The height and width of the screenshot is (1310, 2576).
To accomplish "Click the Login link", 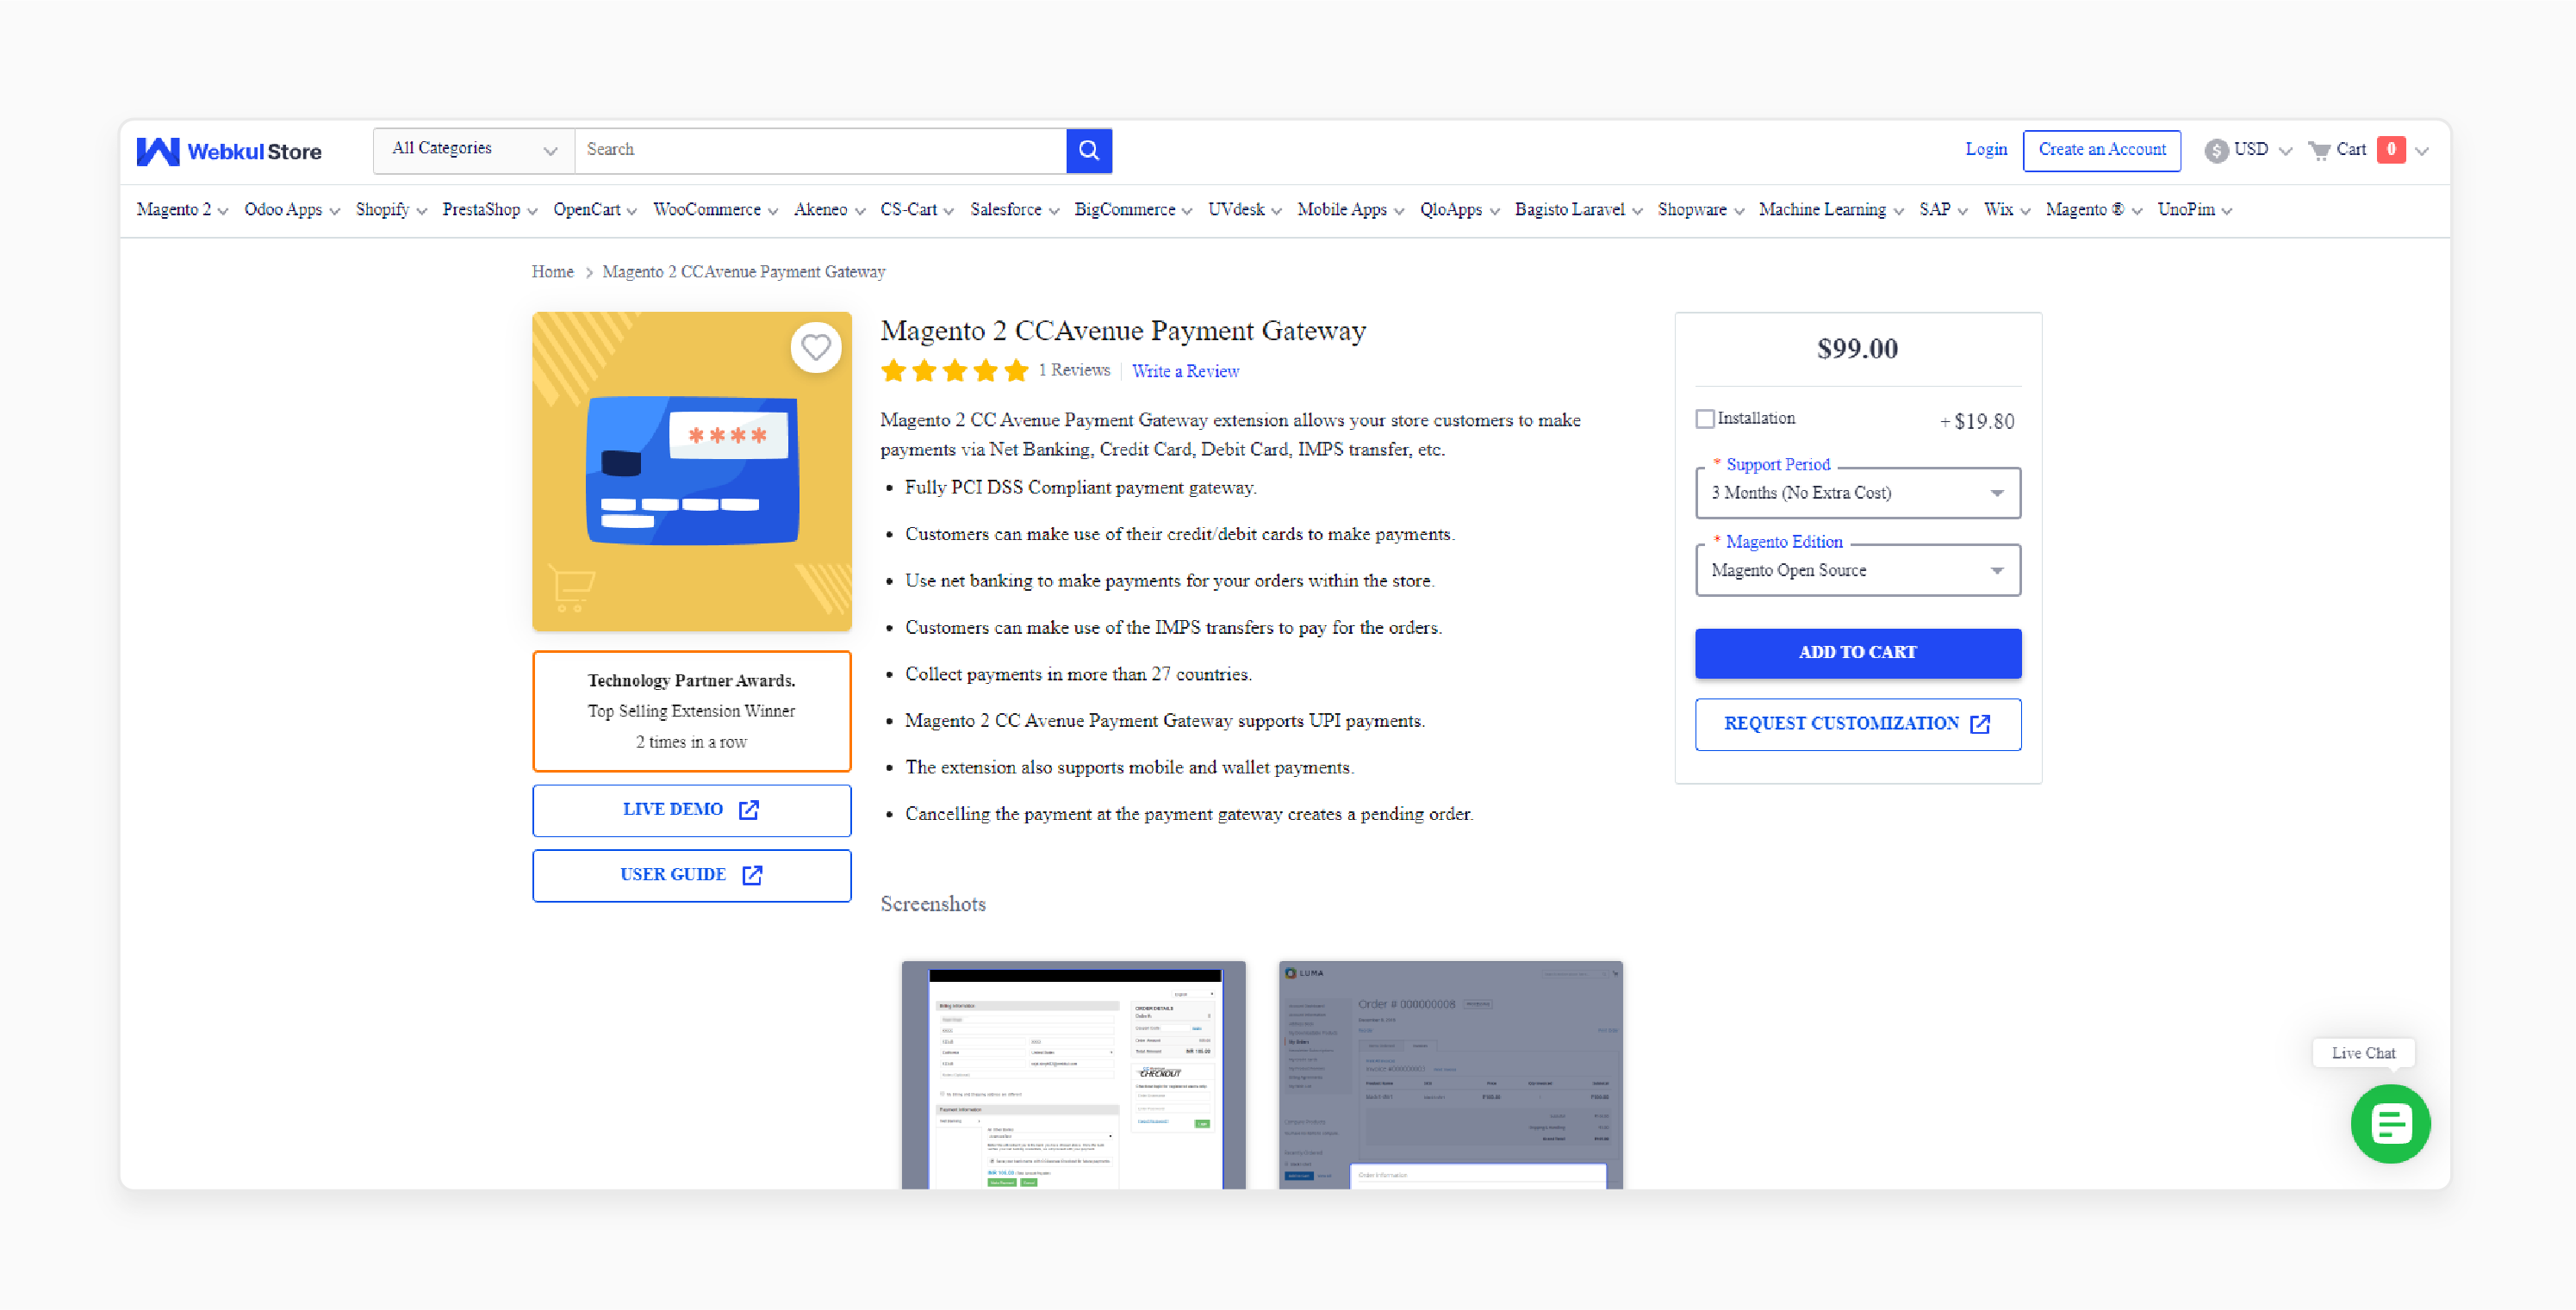I will point(1986,149).
